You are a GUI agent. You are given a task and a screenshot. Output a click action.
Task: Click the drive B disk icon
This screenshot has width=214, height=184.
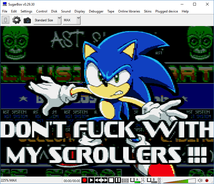149,180
